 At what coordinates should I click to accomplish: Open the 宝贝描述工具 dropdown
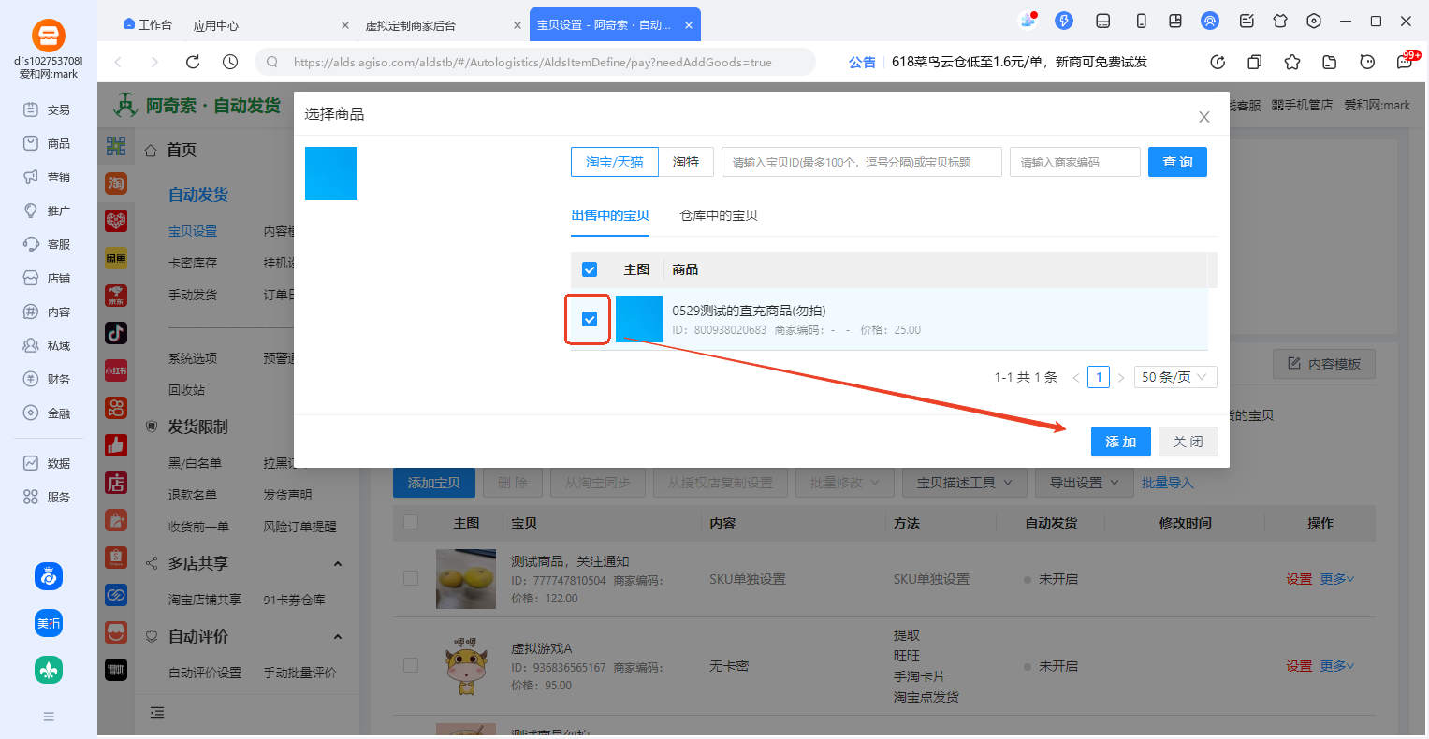click(x=965, y=483)
